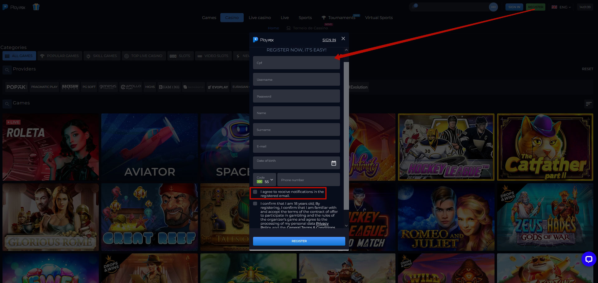Open the gift box promotions icon
This screenshot has width=598, height=283.
(36, 7)
